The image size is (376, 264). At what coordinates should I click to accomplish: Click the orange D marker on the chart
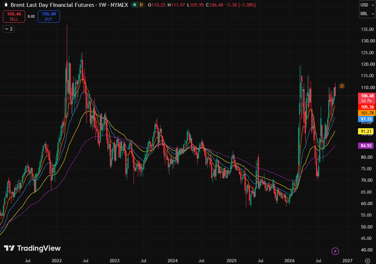click(342, 86)
